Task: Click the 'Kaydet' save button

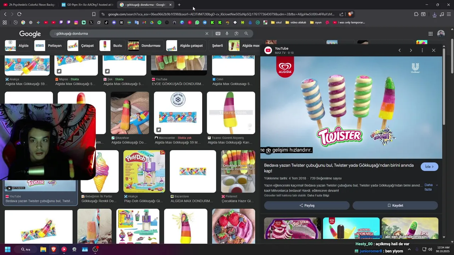Action: tap(395, 205)
